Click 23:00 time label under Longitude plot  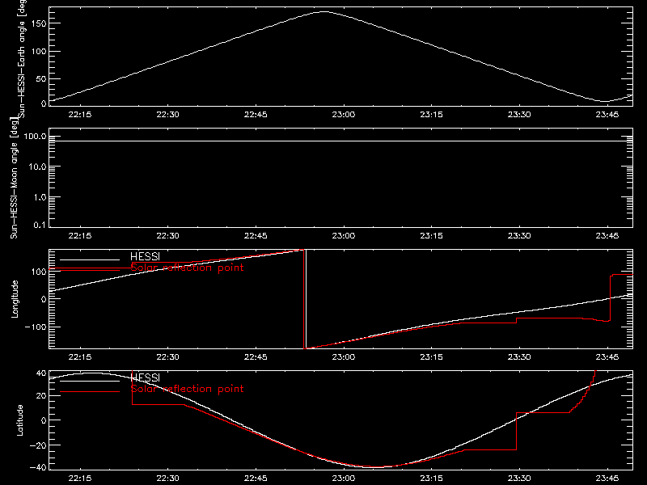tap(343, 357)
